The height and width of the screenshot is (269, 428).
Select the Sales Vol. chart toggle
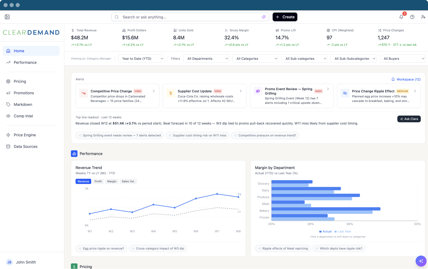click(x=128, y=181)
